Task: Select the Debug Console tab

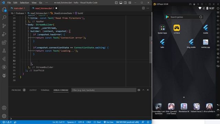Action: click(x=61, y=90)
